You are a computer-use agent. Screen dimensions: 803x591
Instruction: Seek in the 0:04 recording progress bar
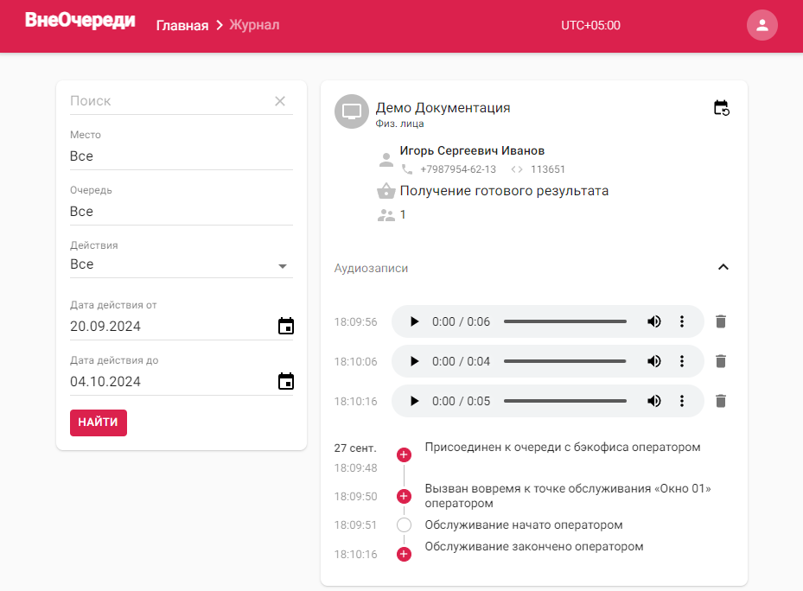tap(564, 361)
